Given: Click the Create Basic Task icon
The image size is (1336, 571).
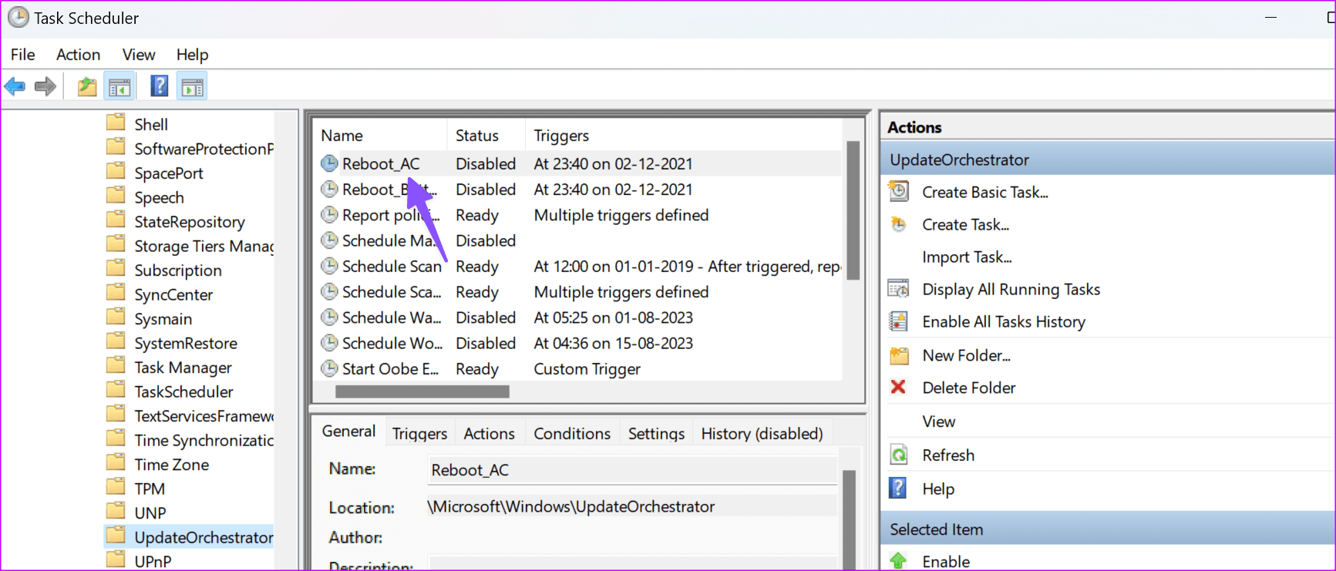Looking at the screenshot, I should [899, 191].
